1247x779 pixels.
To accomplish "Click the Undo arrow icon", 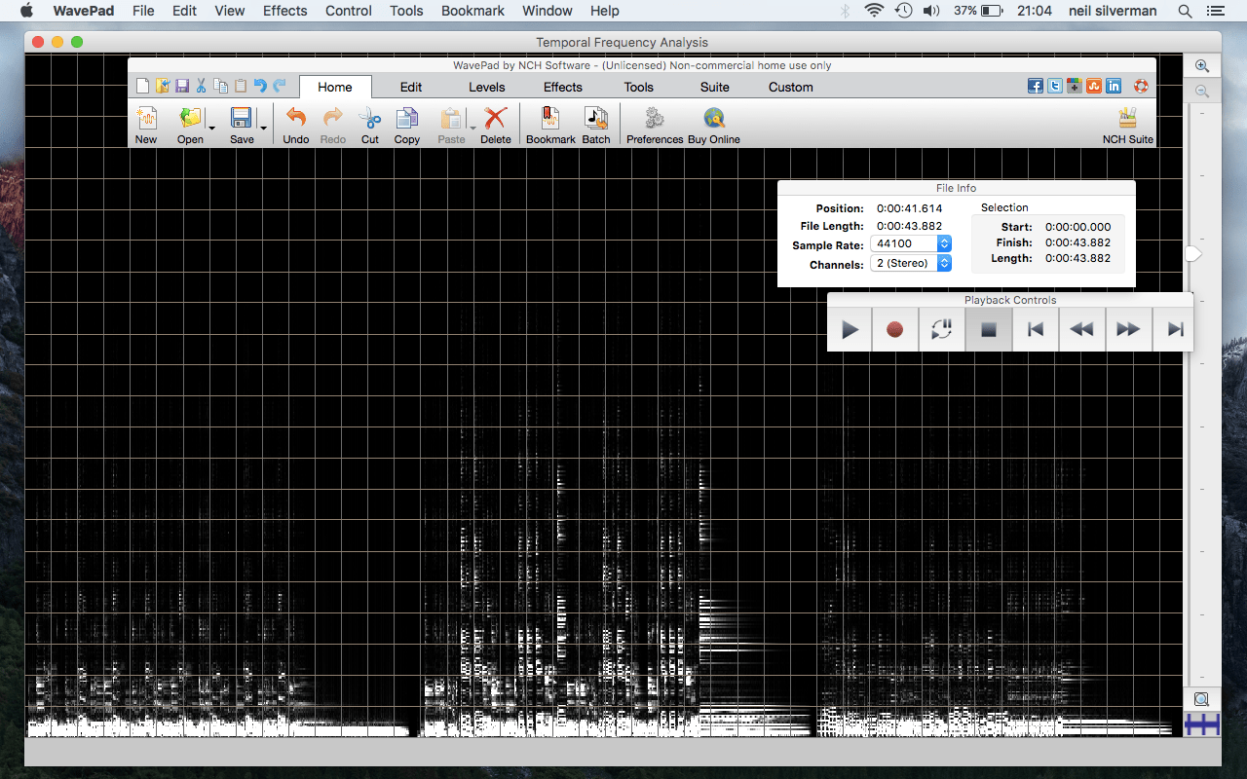I will click(x=296, y=120).
